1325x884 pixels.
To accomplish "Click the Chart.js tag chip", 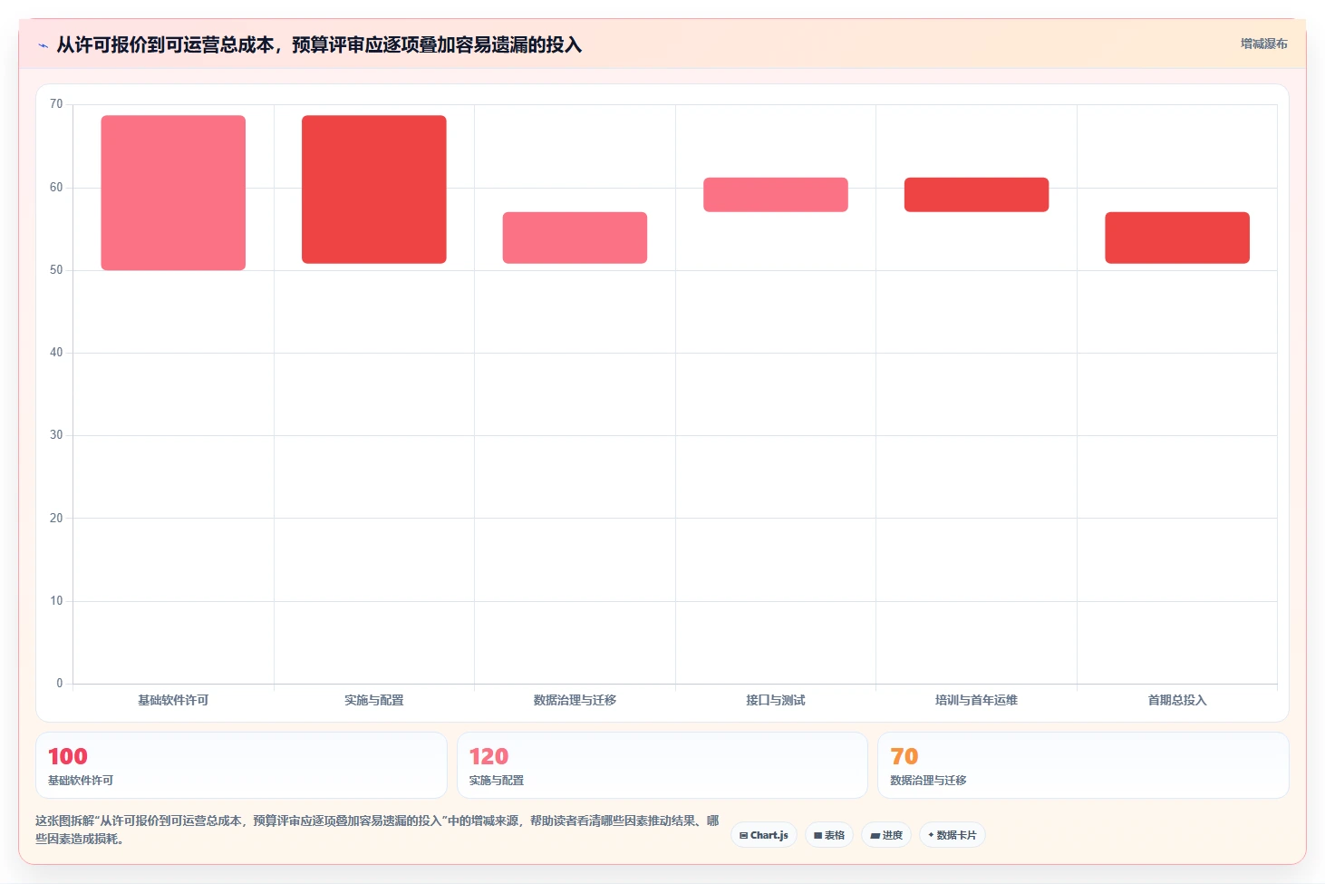I will [764, 835].
